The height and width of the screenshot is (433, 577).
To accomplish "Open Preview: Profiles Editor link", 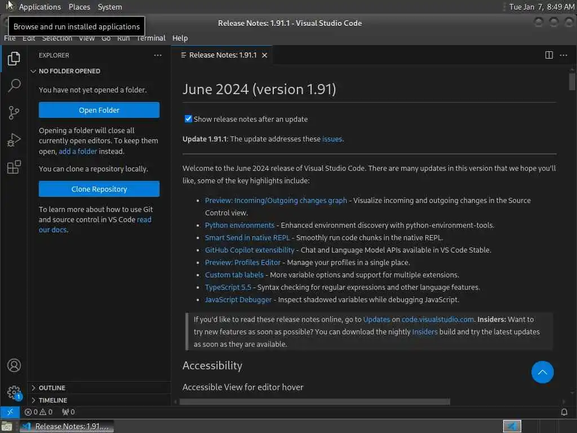I will point(242,263).
